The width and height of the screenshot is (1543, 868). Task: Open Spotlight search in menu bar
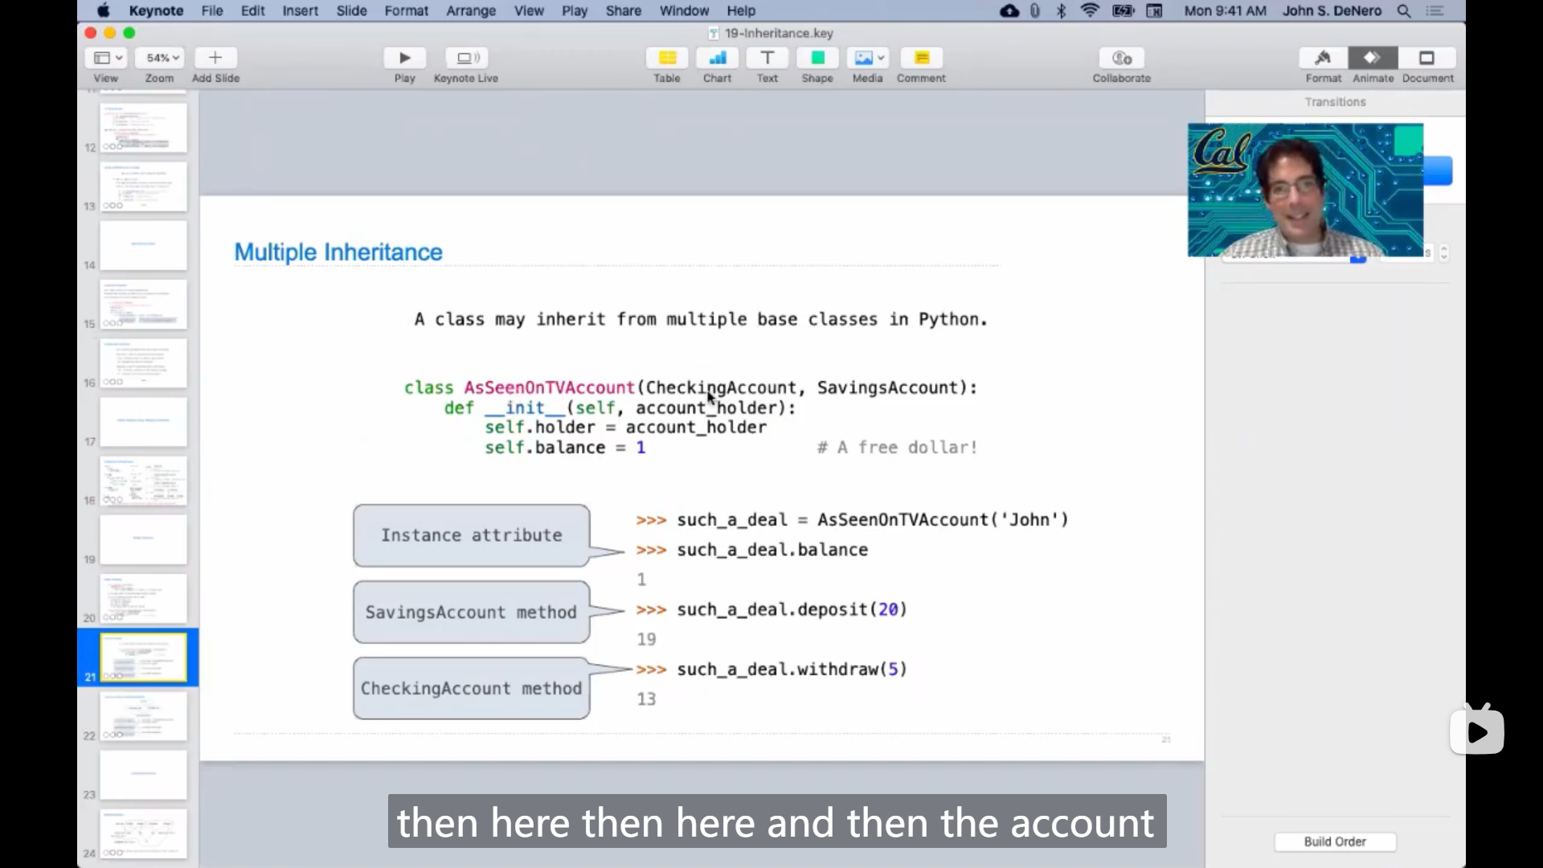click(1404, 10)
